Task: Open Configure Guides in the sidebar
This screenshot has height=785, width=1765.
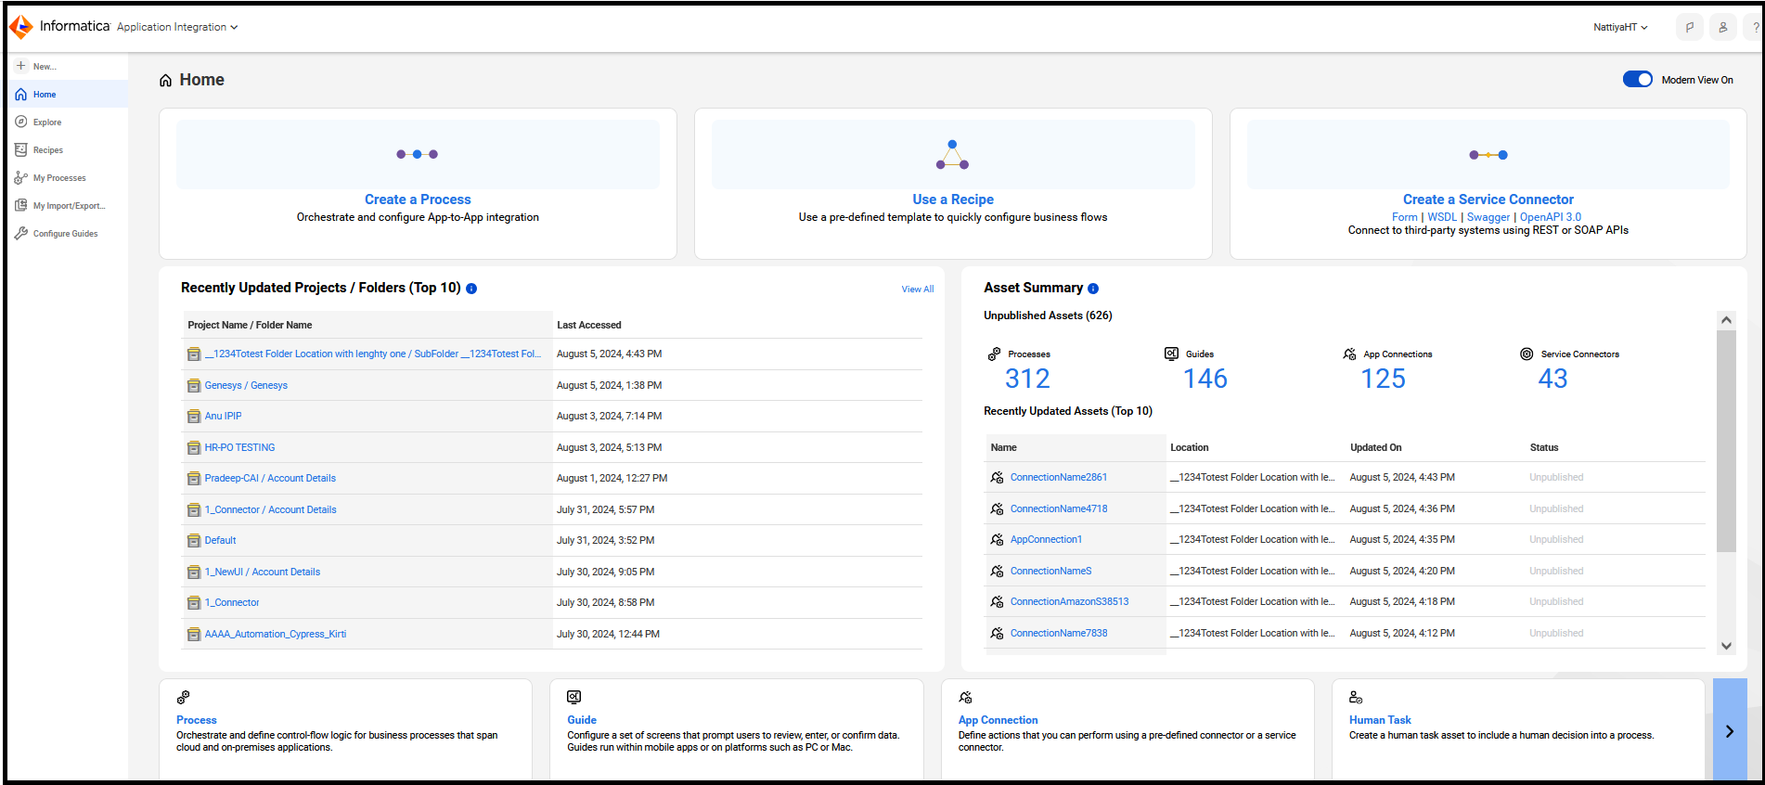Action: pyautogui.click(x=67, y=233)
